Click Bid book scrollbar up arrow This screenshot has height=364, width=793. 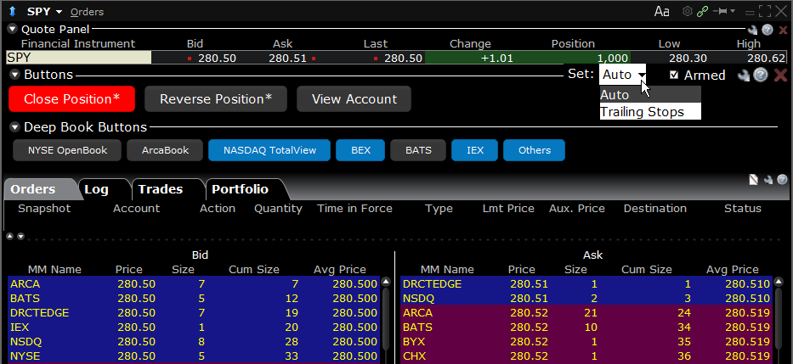tap(385, 283)
